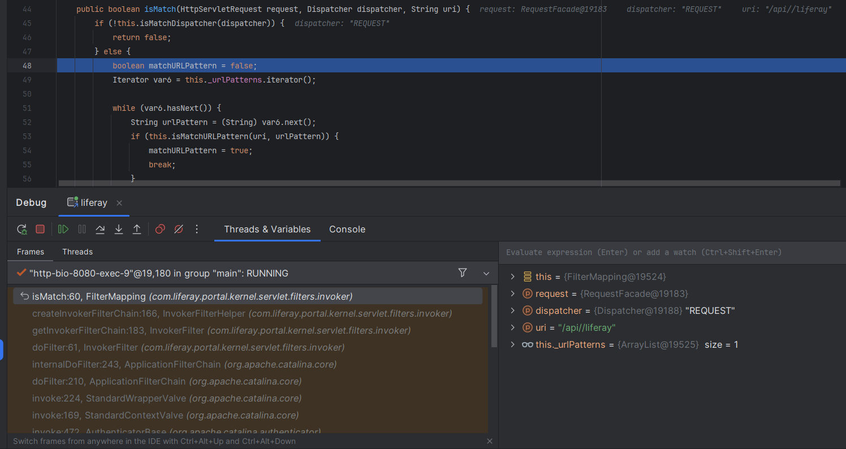Open the frames filter options
The image size is (846, 449).
coord(463,273)
